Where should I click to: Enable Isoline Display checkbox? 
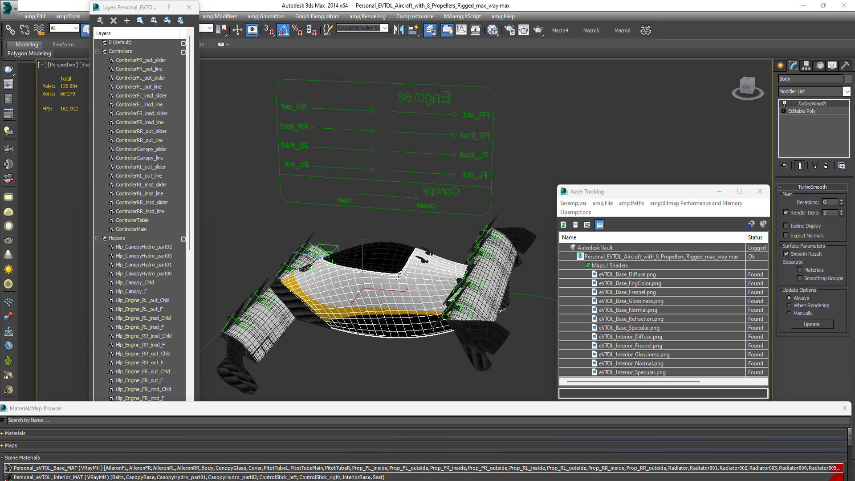coord(786,226)
